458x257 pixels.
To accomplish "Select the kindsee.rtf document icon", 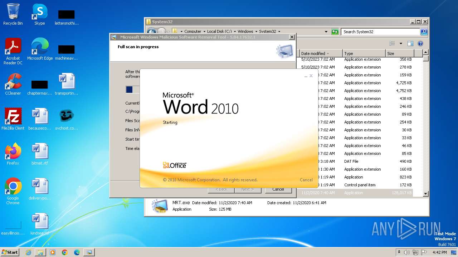I will (40, 224).
